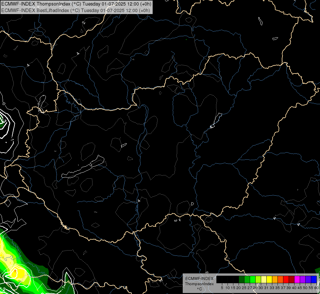
Task: Click the bright yellow 31-33 legend swatch
Action: [269, 279]
